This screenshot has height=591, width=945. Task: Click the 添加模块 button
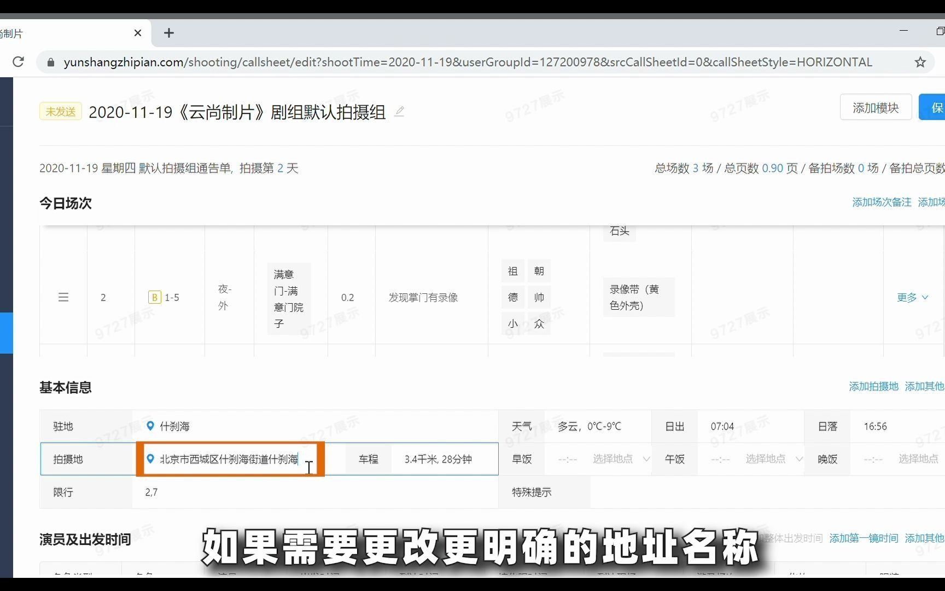pos(876,108)
